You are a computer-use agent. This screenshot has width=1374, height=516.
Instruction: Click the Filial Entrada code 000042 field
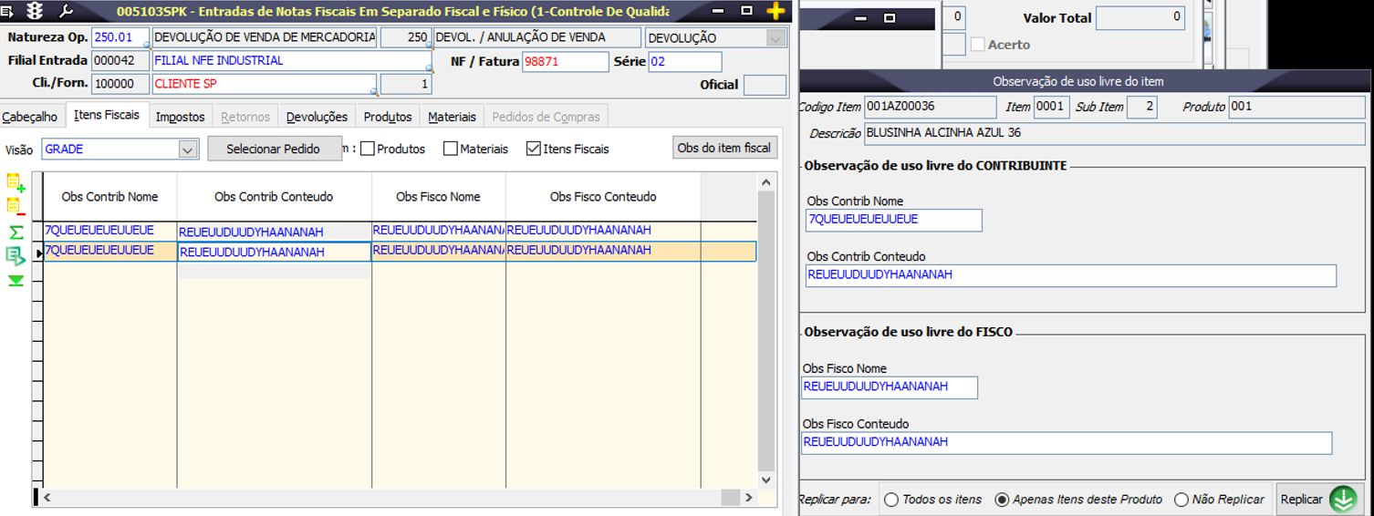[x=120, y=61]
